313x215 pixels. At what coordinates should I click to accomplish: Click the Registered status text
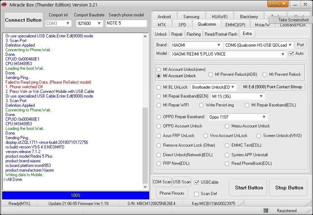click(287, 211)
